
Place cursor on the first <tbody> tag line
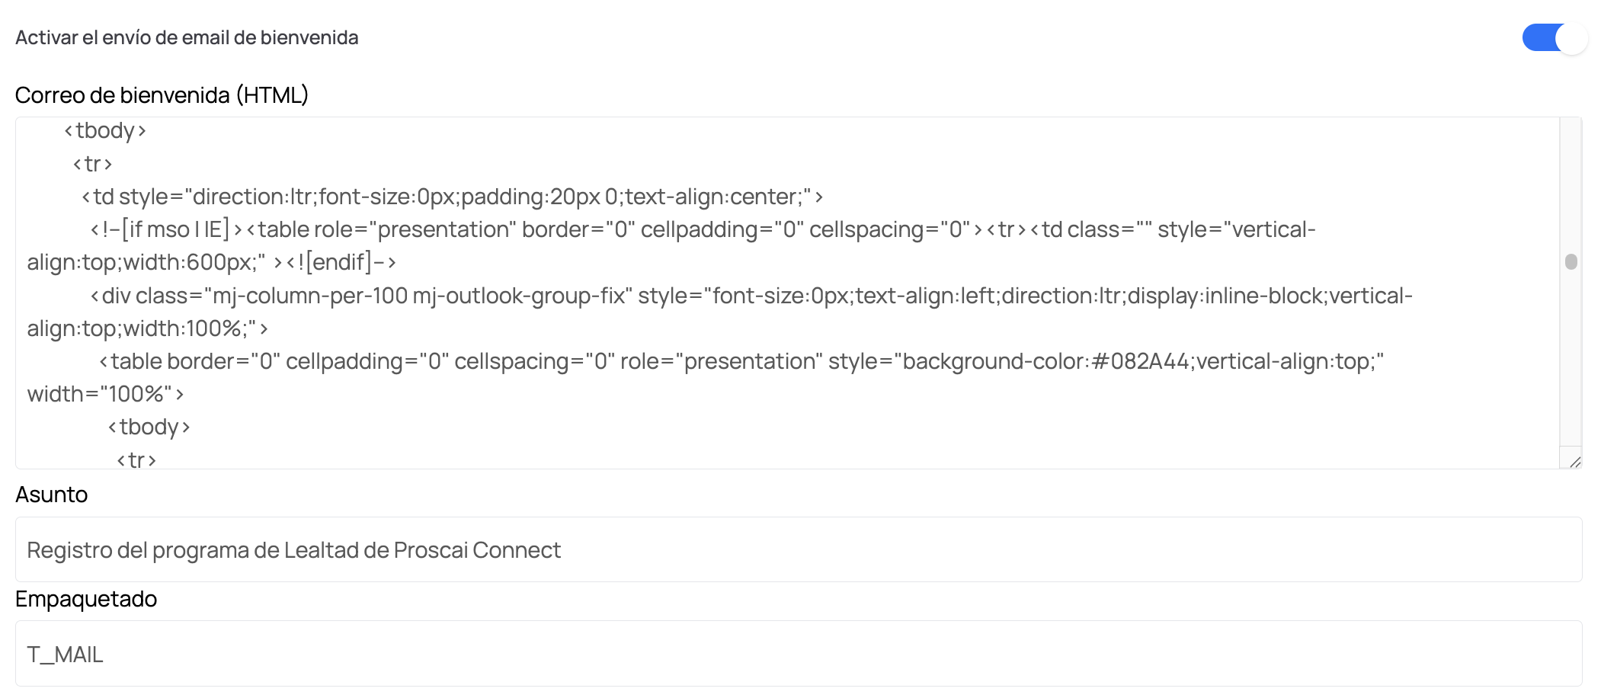(x=105, y=131)
